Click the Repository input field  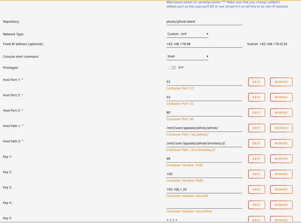tap(204, 22)
